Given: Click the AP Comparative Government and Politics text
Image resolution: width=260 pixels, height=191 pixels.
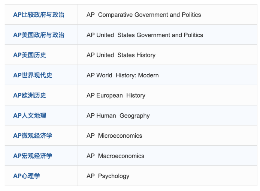Looking at the screenshot, I should pyautogui.click(x=143, y=15).
